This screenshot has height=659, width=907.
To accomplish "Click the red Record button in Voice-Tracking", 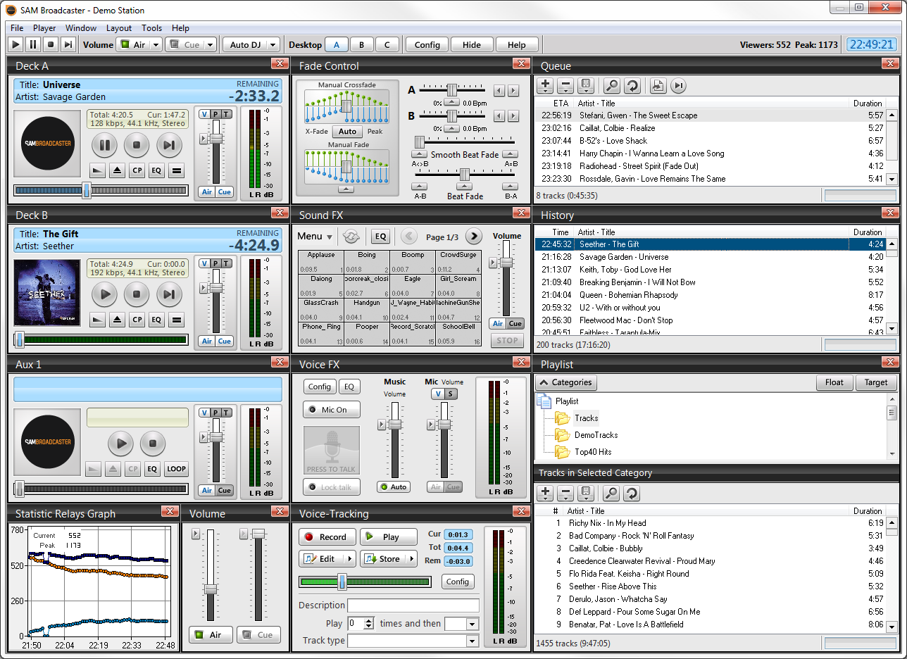I will tap(327, 537).
